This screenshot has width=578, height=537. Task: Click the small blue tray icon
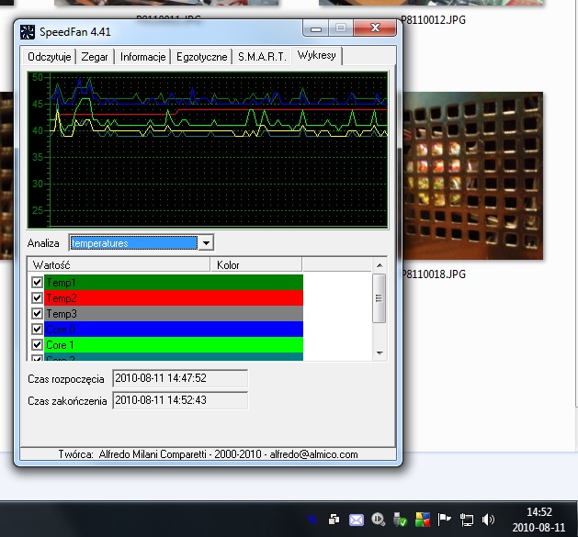[312, 520]
